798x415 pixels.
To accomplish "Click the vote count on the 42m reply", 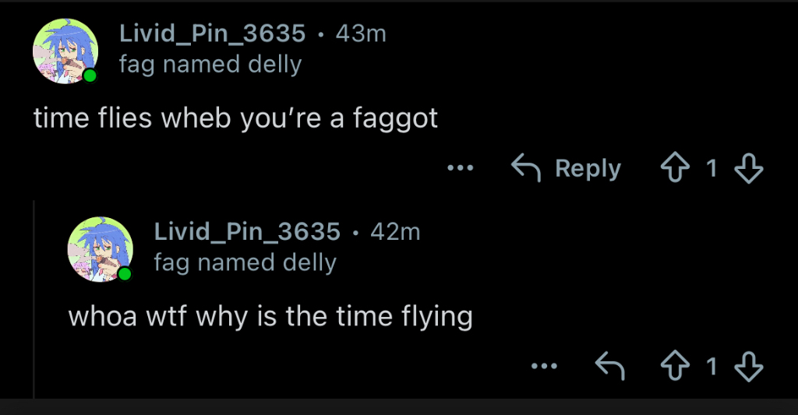I will point(711,366).
